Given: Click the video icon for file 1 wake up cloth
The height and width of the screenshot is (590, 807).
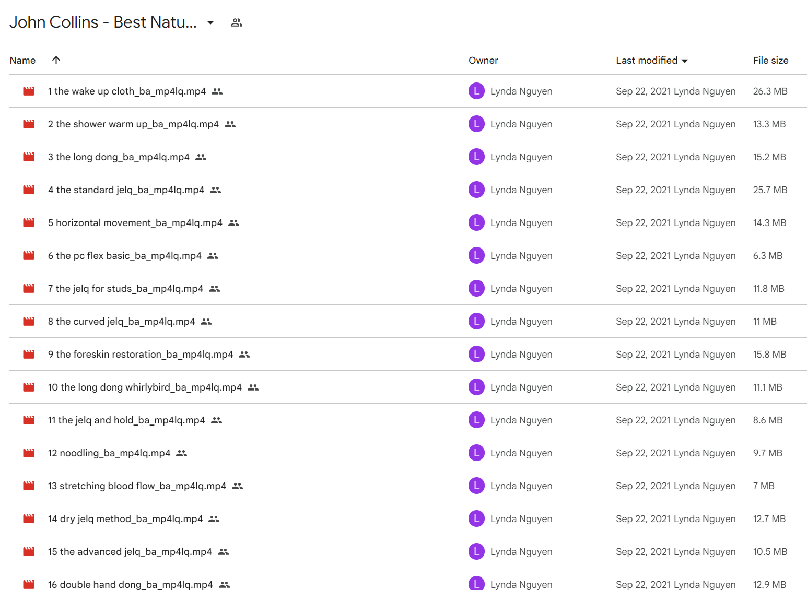Looking at the screenshot, I should (x=29, y=91).
